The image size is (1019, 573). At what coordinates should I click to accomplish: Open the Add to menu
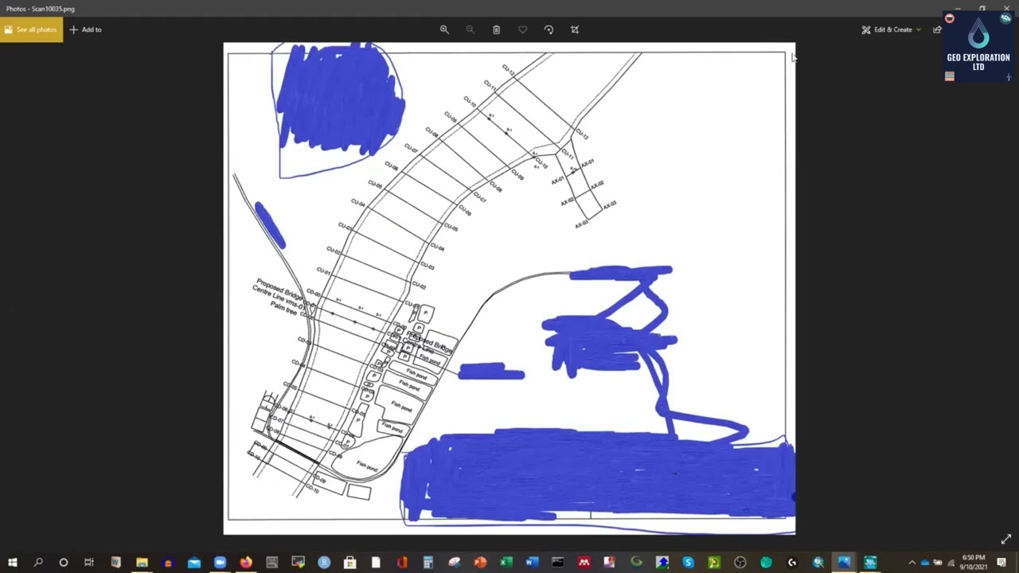pos(85,29)
